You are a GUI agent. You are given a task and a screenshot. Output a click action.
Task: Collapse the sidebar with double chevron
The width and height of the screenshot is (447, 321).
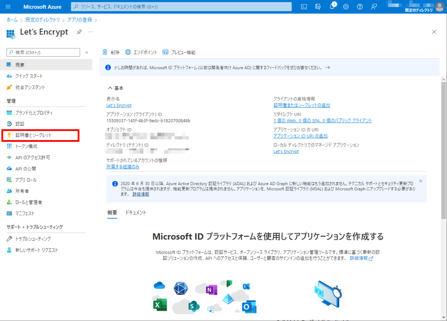[x=87, y=52]
